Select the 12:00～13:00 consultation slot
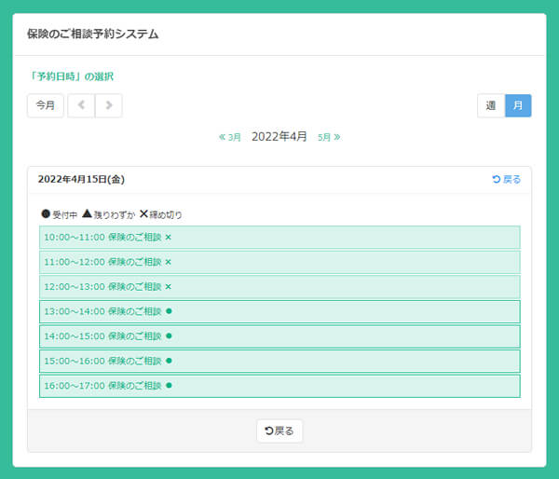The image size is (559, 479). (279, 286)
